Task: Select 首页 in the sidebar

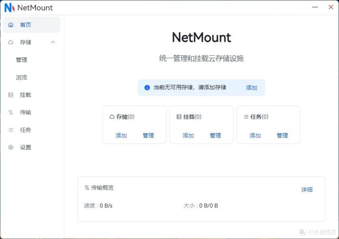Action: [25, 24]
